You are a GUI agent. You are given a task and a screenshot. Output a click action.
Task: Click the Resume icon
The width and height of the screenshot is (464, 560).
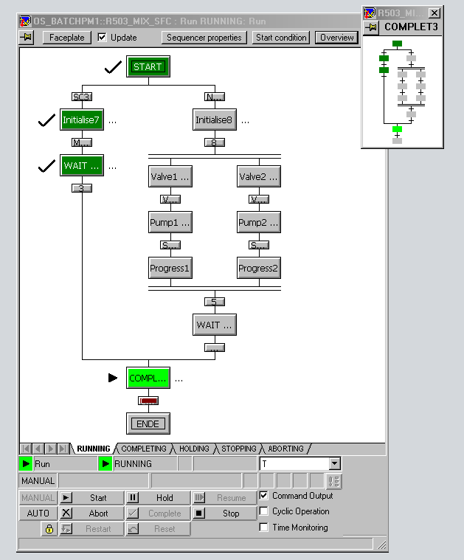[199, 497]
